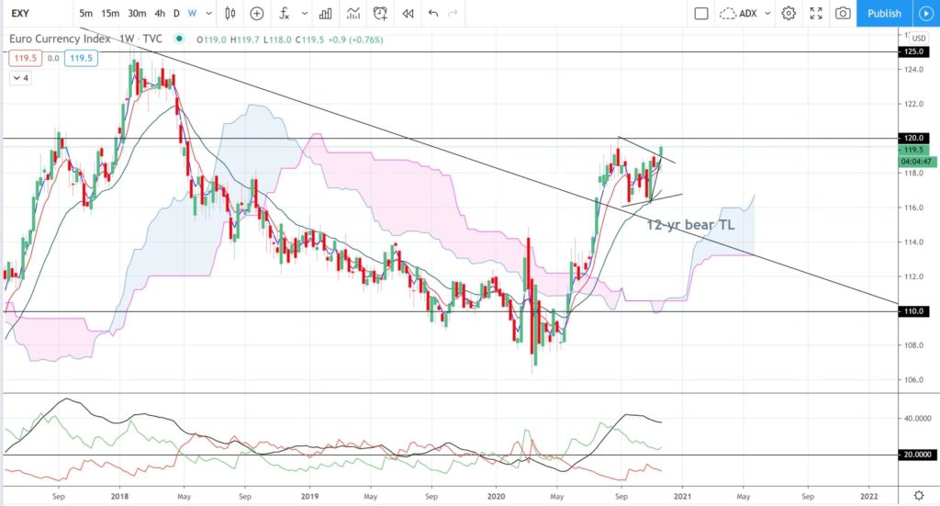Switch to the 4h timeframe
This screenshot has width=940, height=506.
pyautogui.click(x=160, y=13)
